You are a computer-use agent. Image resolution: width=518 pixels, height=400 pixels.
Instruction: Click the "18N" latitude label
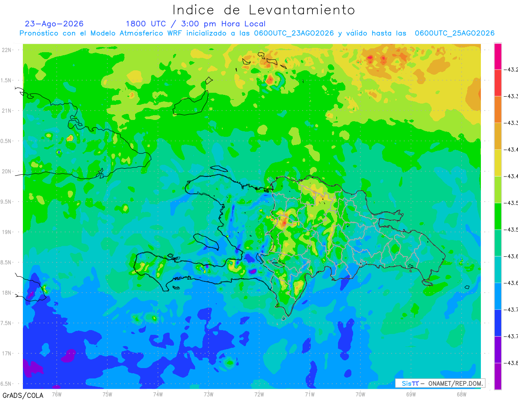pos(7,293)
